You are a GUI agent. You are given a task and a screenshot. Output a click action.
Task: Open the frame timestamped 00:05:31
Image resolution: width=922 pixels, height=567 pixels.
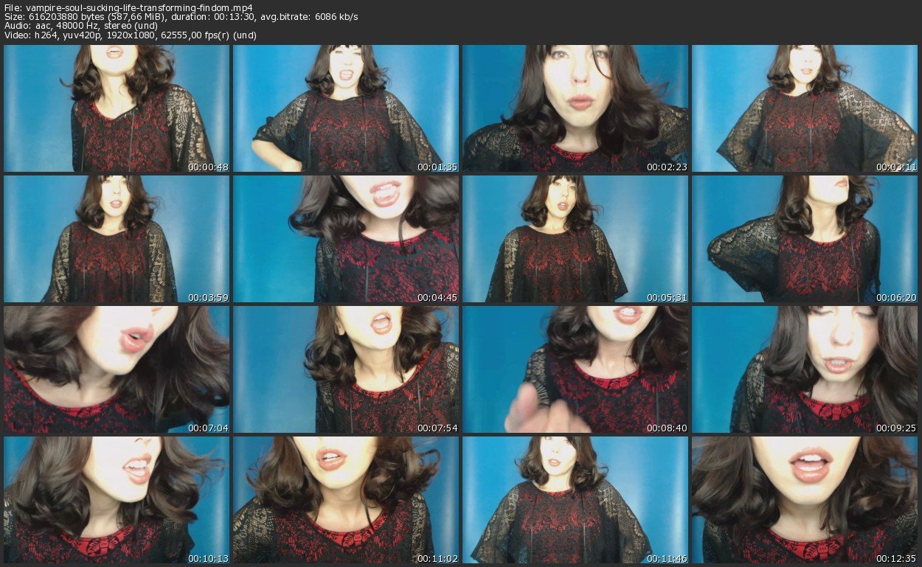575,239
